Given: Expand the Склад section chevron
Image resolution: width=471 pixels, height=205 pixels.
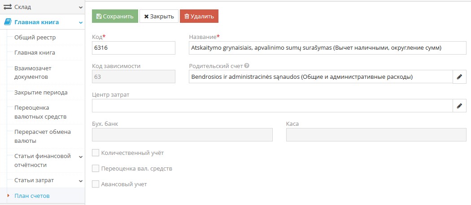Looking at the screenshot, I should point(81,8).
